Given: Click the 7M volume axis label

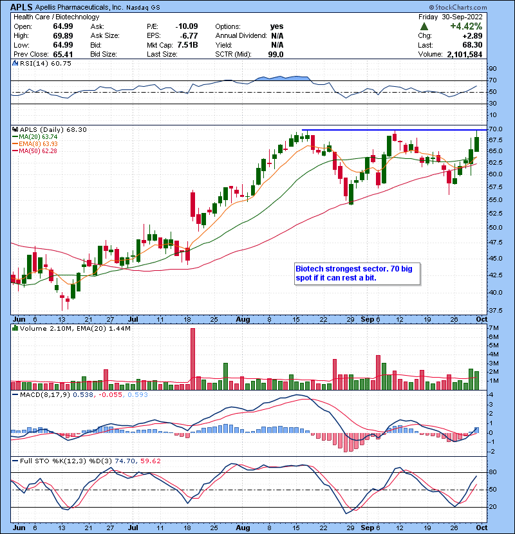Looking at the screenshot, I should (x=494, y=328).
